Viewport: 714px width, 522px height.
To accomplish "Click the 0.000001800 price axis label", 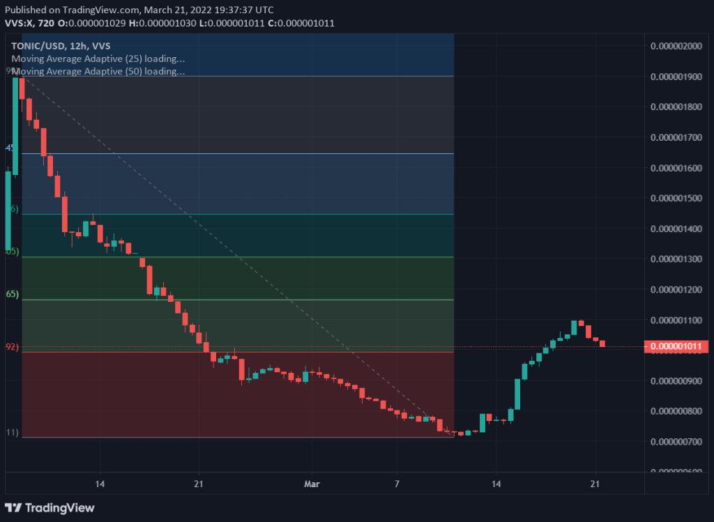I will click(676, 107).
